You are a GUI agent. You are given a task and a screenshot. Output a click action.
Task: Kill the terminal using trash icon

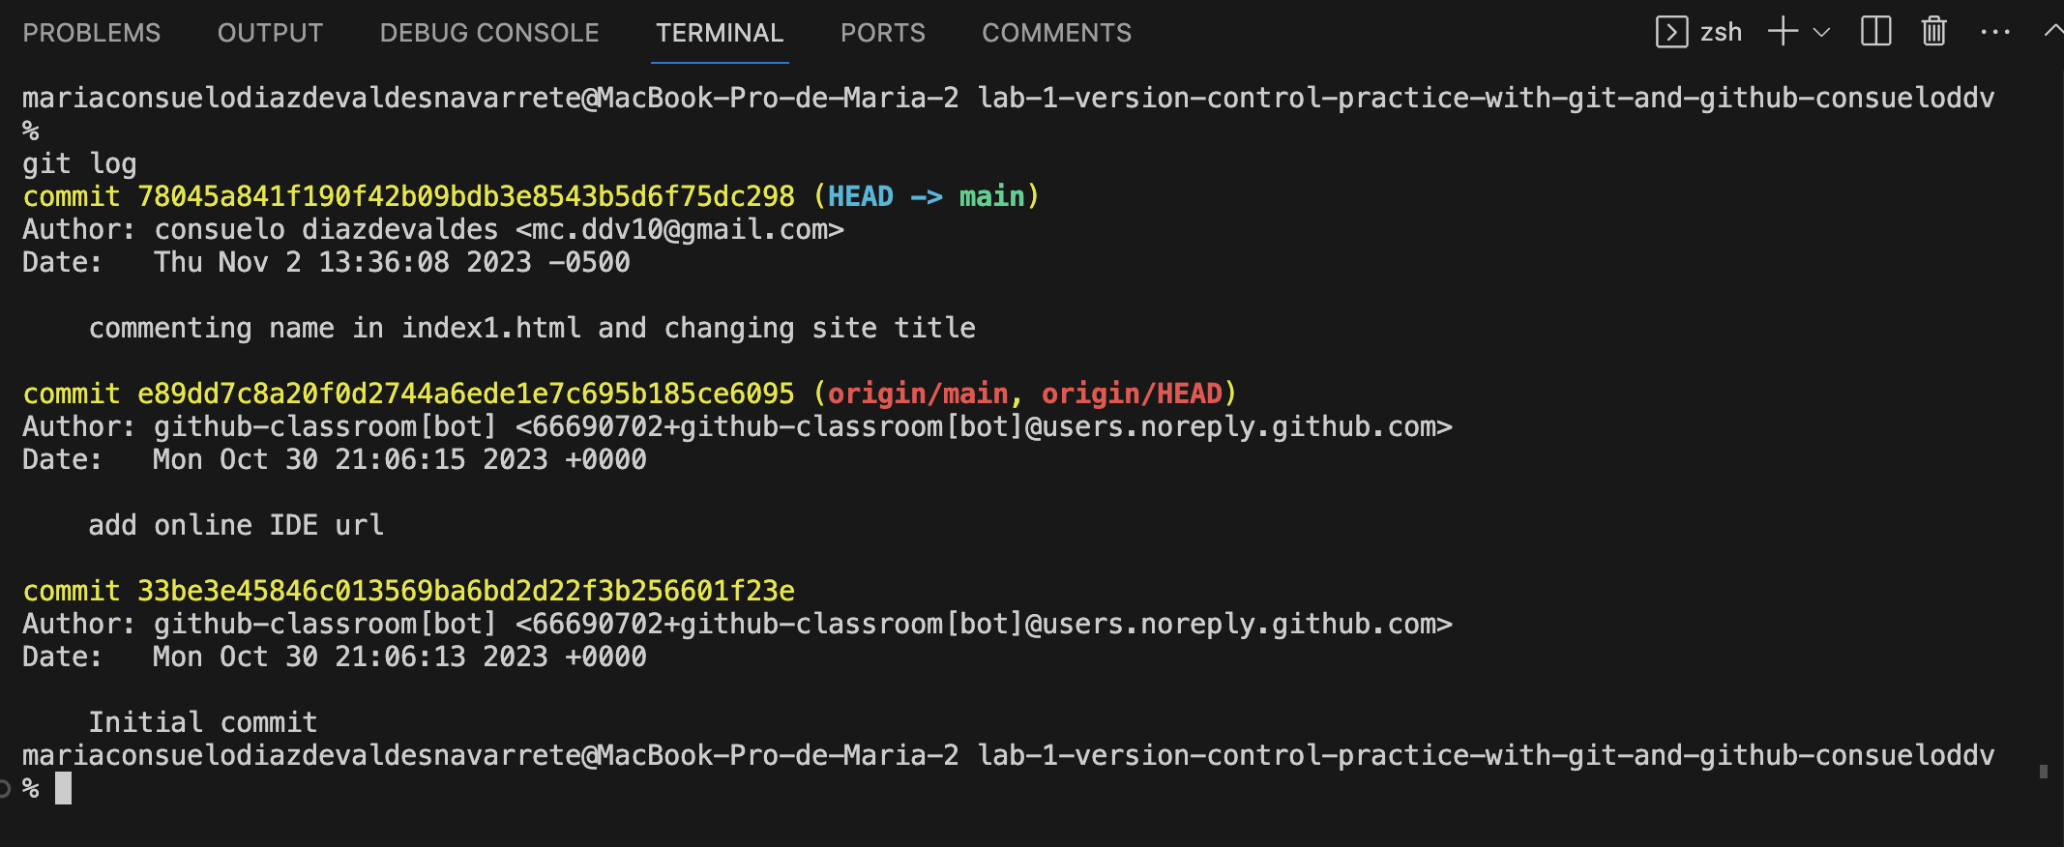1933,32
